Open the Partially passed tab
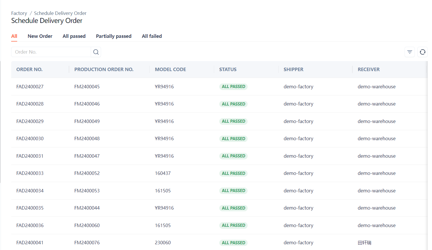 [x=114, y=36]
